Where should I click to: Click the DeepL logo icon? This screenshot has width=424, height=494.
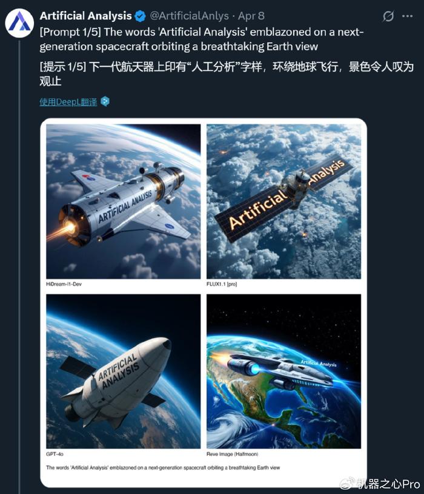pyautogui.click(x=105, y=101)
